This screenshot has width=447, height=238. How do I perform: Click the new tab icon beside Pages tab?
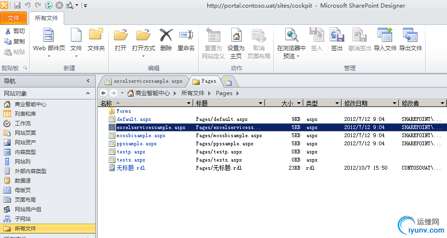click(x=228, y=82)
